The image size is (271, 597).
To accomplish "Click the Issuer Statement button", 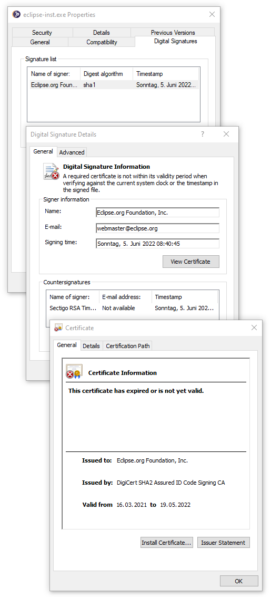I will pos(224,543).
